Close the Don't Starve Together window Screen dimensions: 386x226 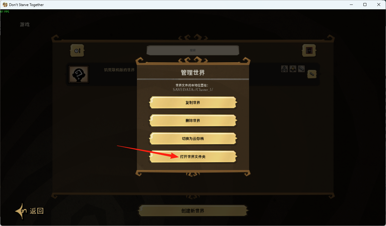tap(379, 5)
